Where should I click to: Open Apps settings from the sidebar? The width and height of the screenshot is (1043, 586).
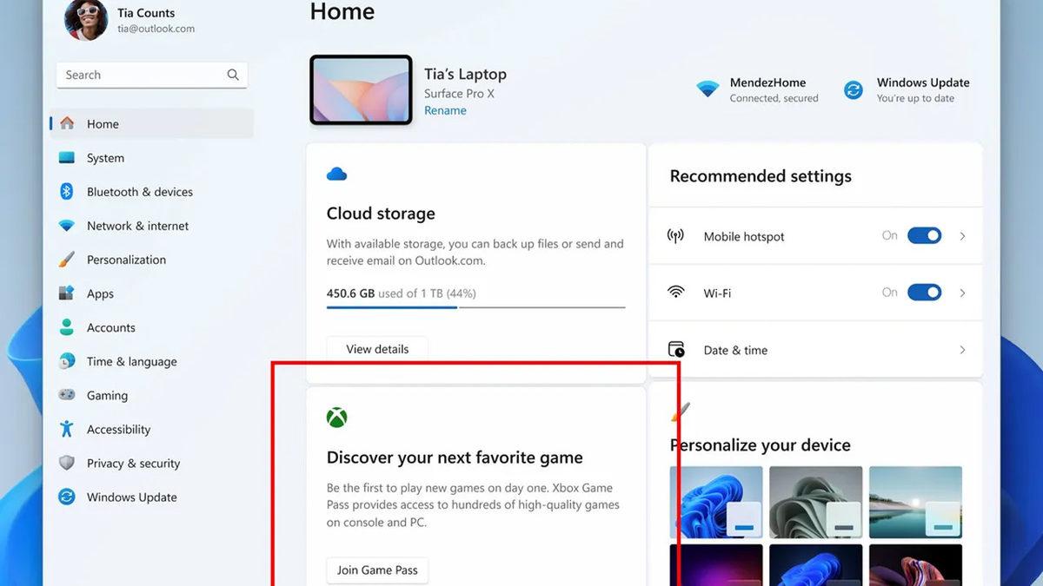pos(100,293)
